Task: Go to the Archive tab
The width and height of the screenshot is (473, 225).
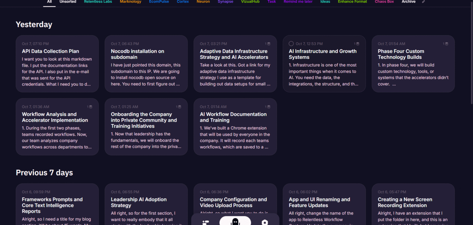Action: click(408, 2)
